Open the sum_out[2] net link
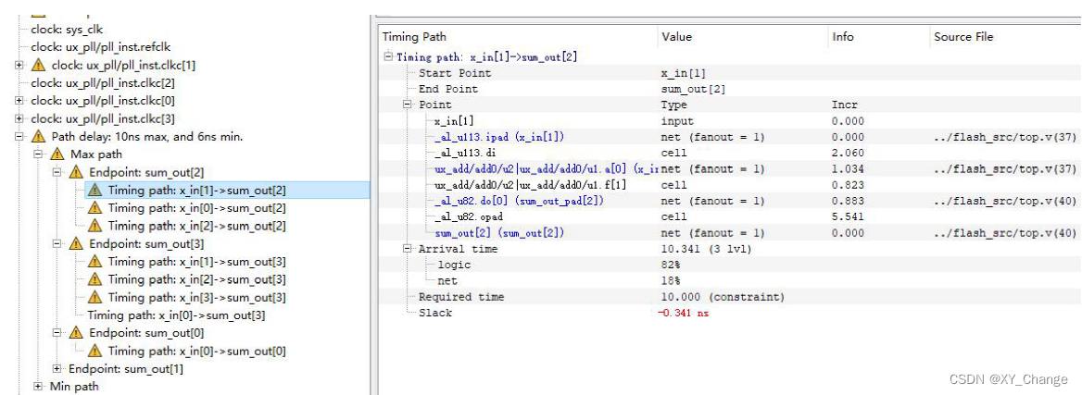The width and height of the screenshot is (1082, 395). coord(500,233)
